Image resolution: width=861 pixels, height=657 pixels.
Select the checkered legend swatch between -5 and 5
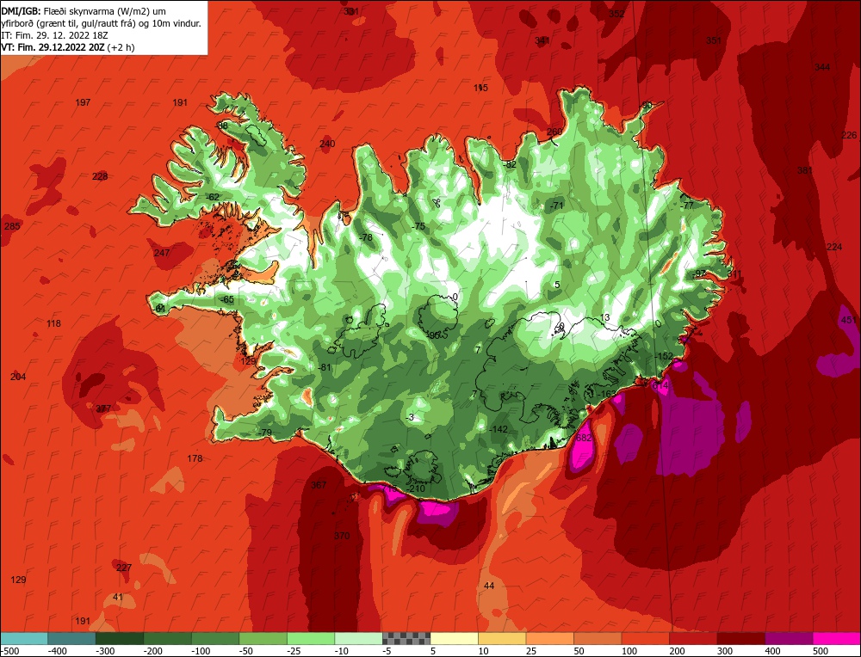[406, 638]
